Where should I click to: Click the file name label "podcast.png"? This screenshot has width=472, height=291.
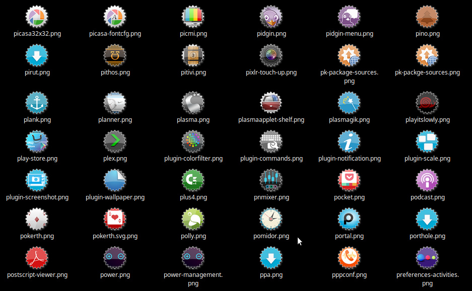[428, 197]
